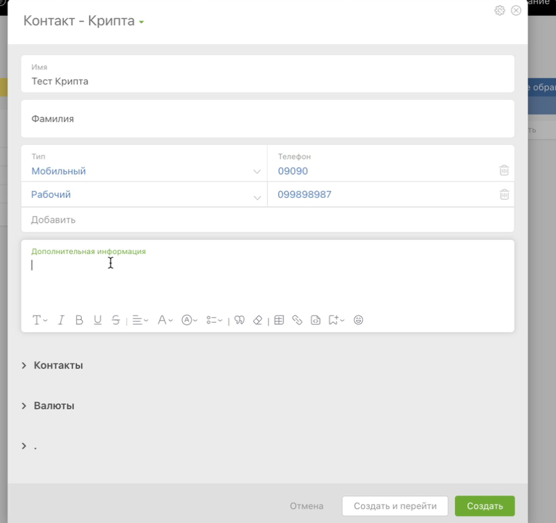Open the emoji picker
The height and width of the screenshot is (523, 556).
[x=359, y=321]
